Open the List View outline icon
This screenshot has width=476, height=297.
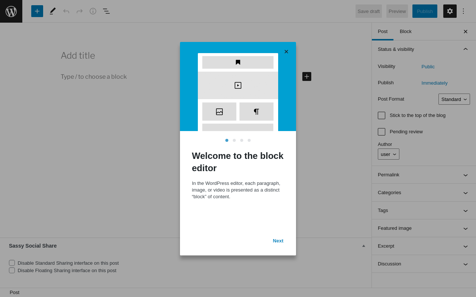[x=106, y=11]
